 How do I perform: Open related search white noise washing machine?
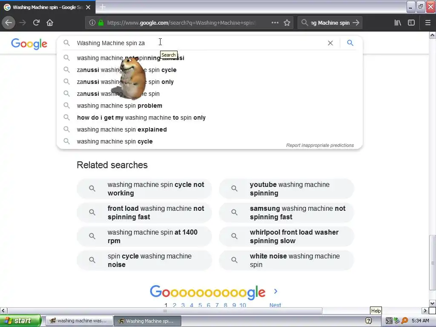(x=287, y=260)
